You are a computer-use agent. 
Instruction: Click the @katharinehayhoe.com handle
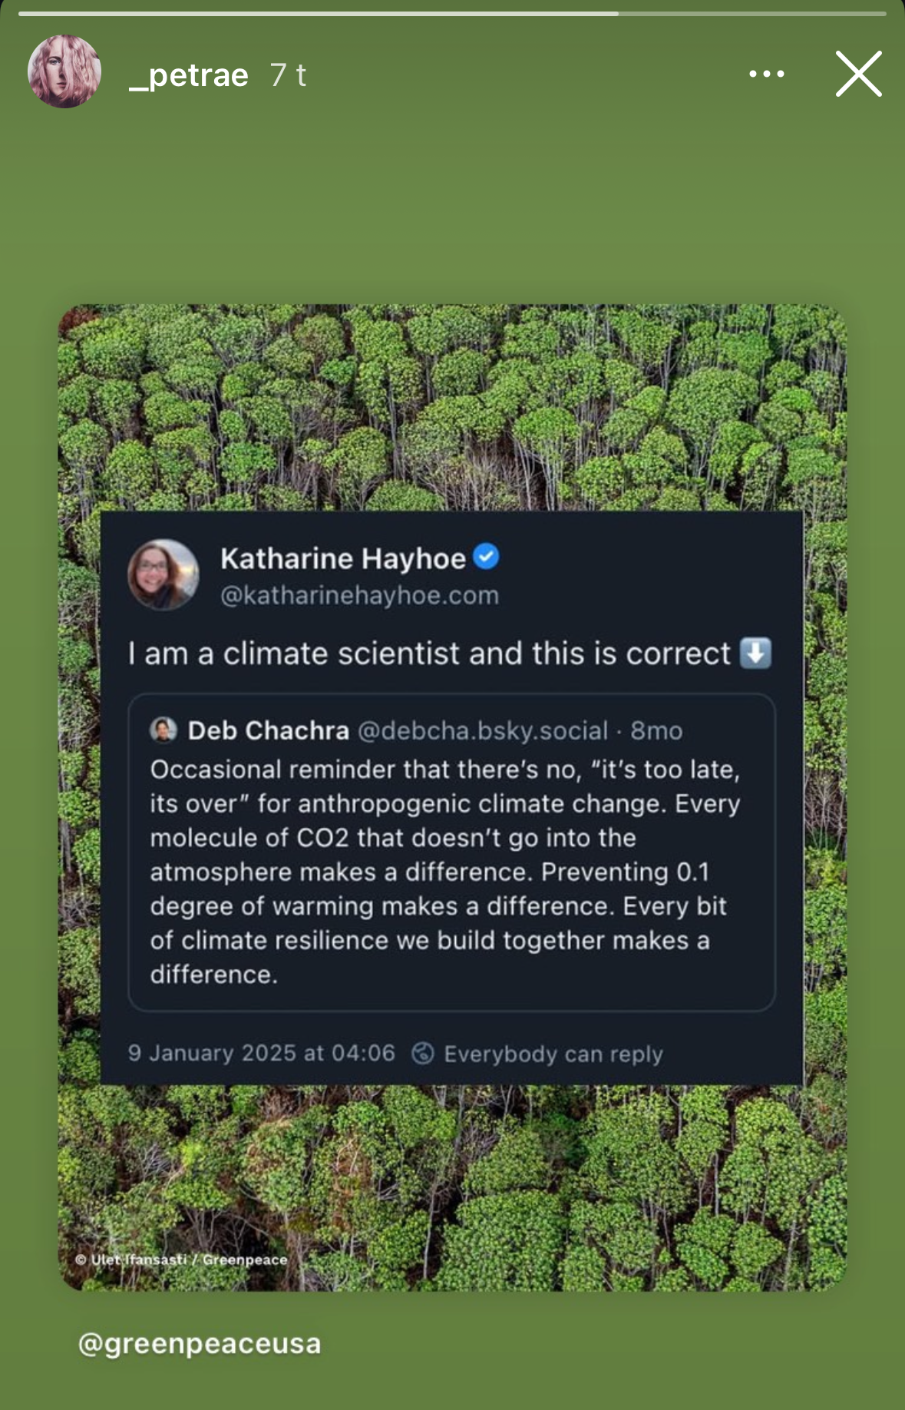(x=359, y=595)
